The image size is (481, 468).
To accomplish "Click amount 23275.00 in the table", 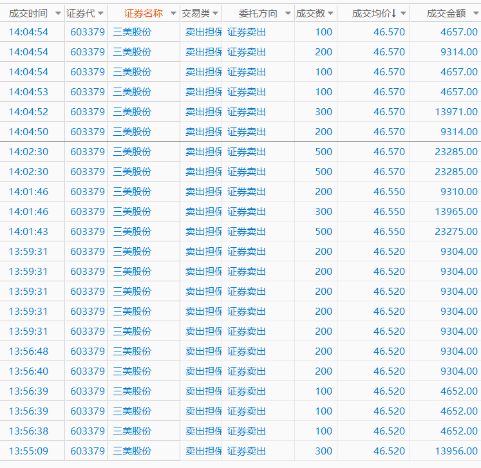I will tap(456, 231).
